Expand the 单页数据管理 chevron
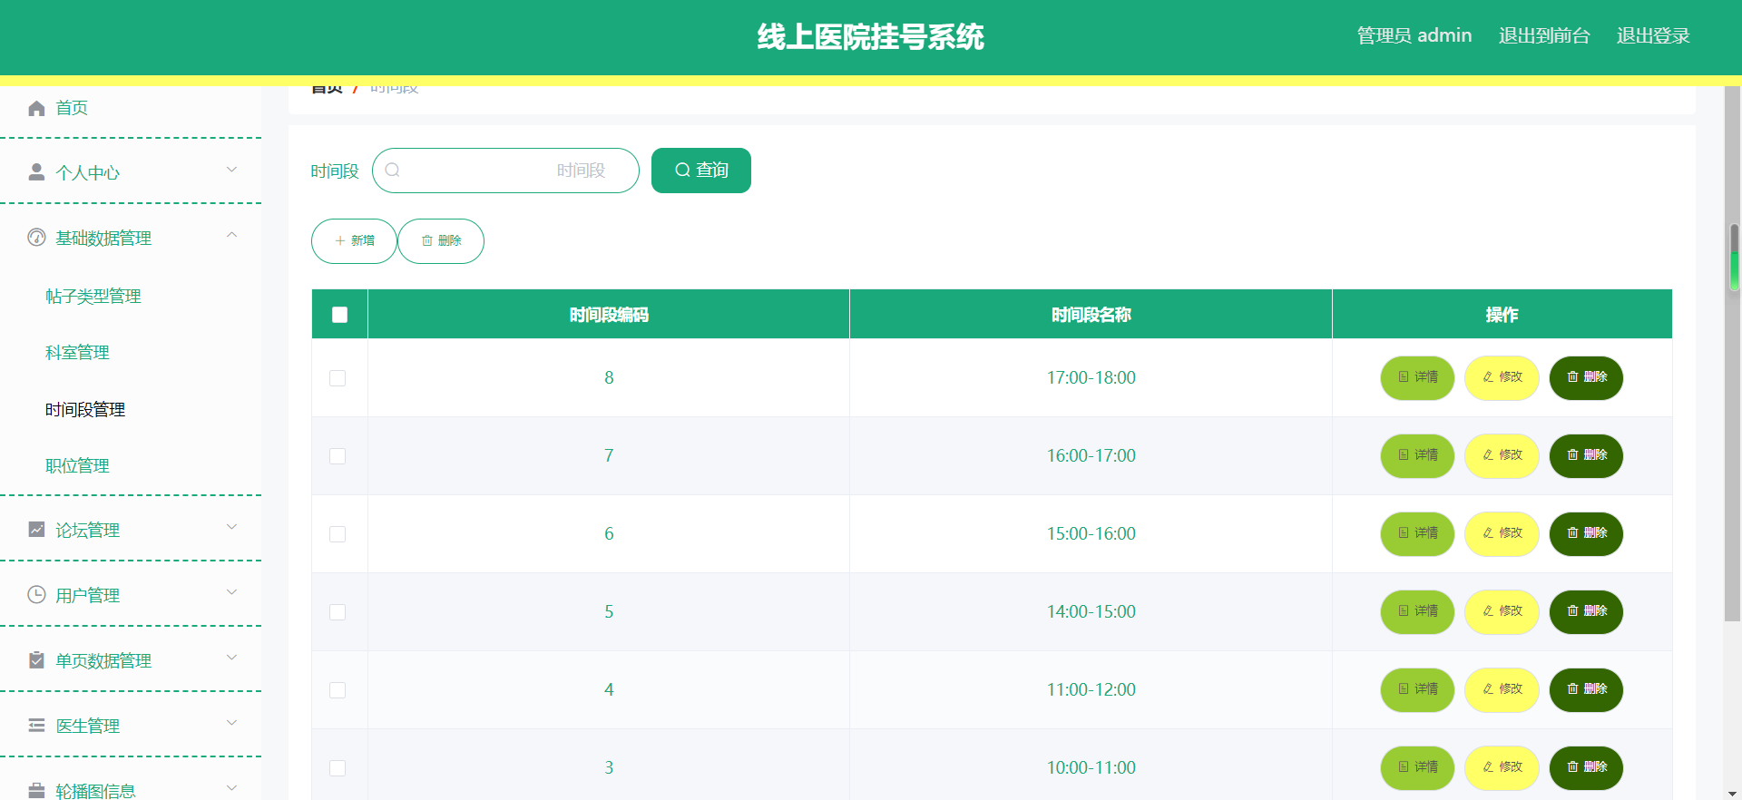1742x800 pixels. [231, 658]
